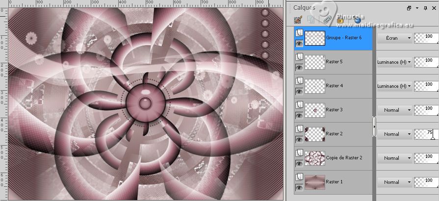Select the Groupe - Raster 6 thumbnail
439x201 pixels.
click(x=315, y=38)
